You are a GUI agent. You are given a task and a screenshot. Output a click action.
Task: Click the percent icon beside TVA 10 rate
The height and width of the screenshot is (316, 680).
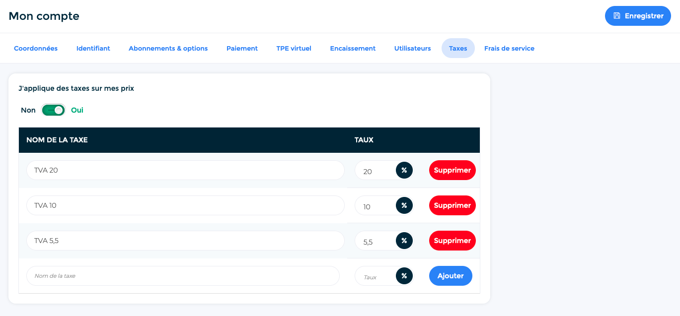coord(404,205)
